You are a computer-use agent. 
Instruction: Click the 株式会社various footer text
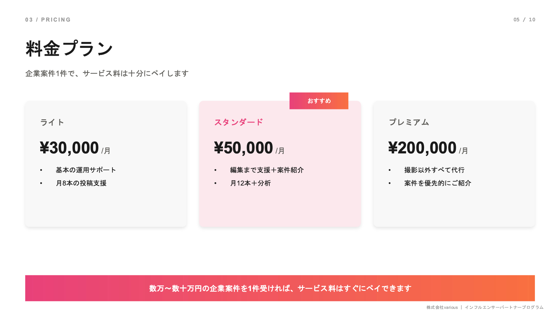(x=442, y=307)
